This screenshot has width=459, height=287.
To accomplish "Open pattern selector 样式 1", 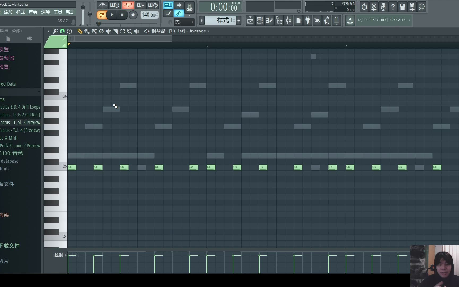I will [x=220, y=20].
